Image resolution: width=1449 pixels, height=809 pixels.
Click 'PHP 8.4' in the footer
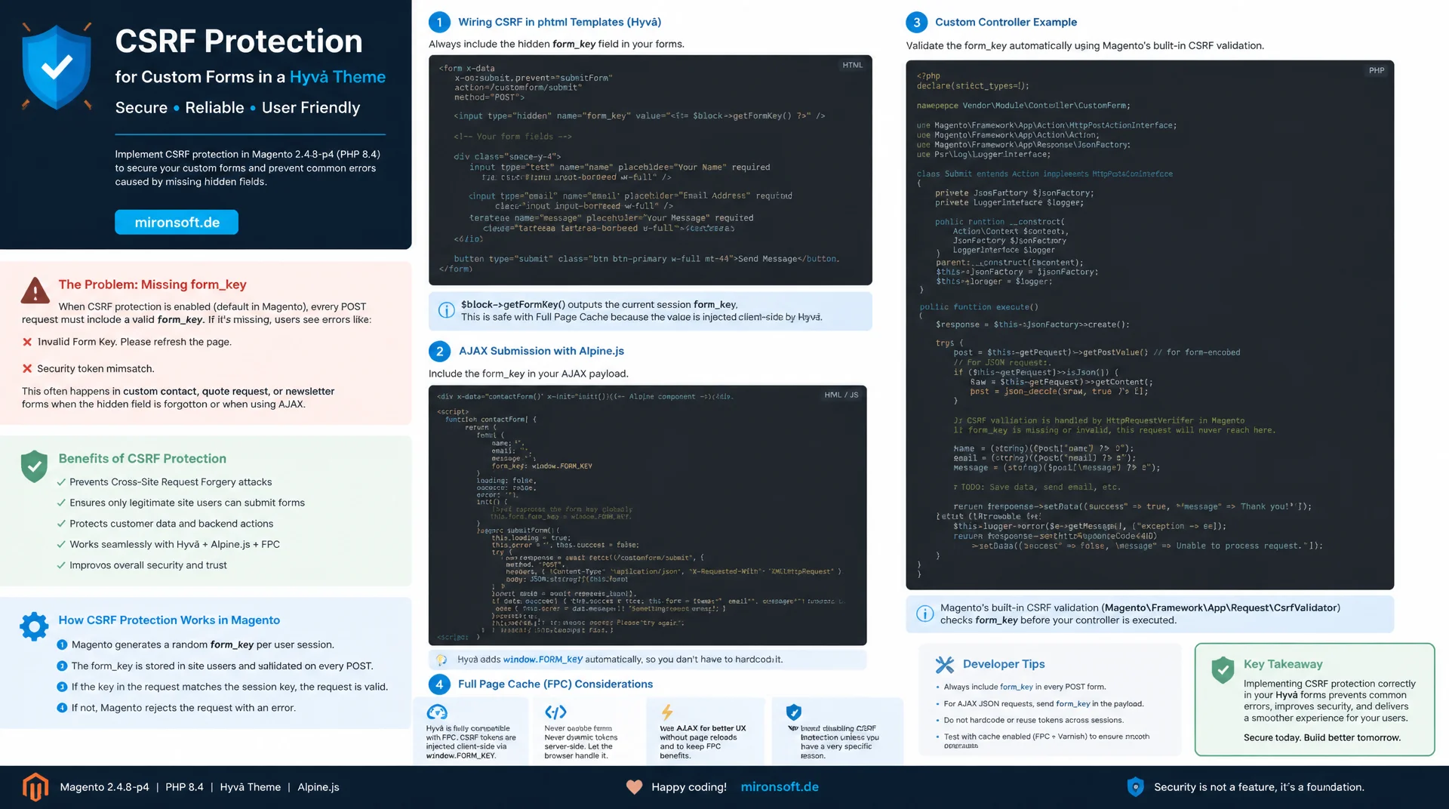pos(184,787)
